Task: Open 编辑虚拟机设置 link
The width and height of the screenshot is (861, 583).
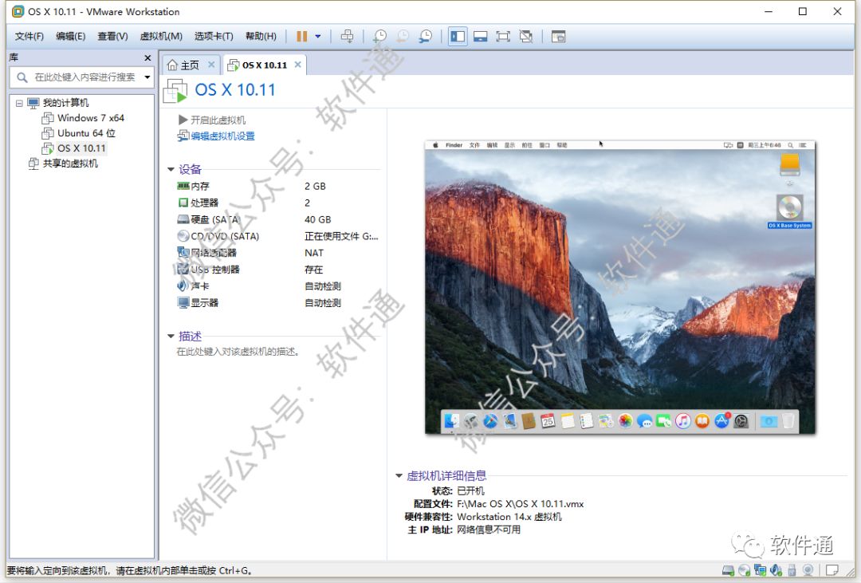Action: [x=216, y=136]
